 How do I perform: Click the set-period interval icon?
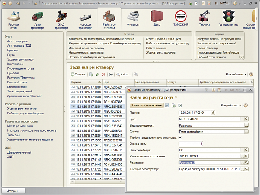pyautogui.click(x=111, y=75)
